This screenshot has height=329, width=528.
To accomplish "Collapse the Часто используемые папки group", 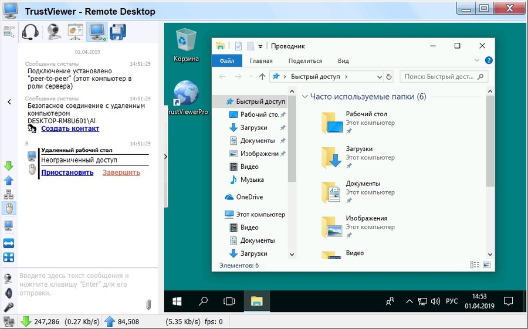I will pos(305,97).
